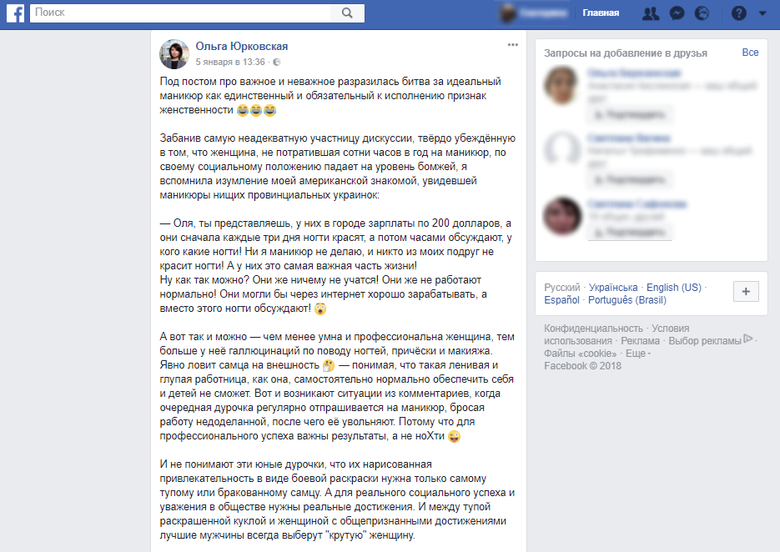This screenshot has width=780, height=552.
Task: Go to 'Главная' in the top bar
Action: 601,13
